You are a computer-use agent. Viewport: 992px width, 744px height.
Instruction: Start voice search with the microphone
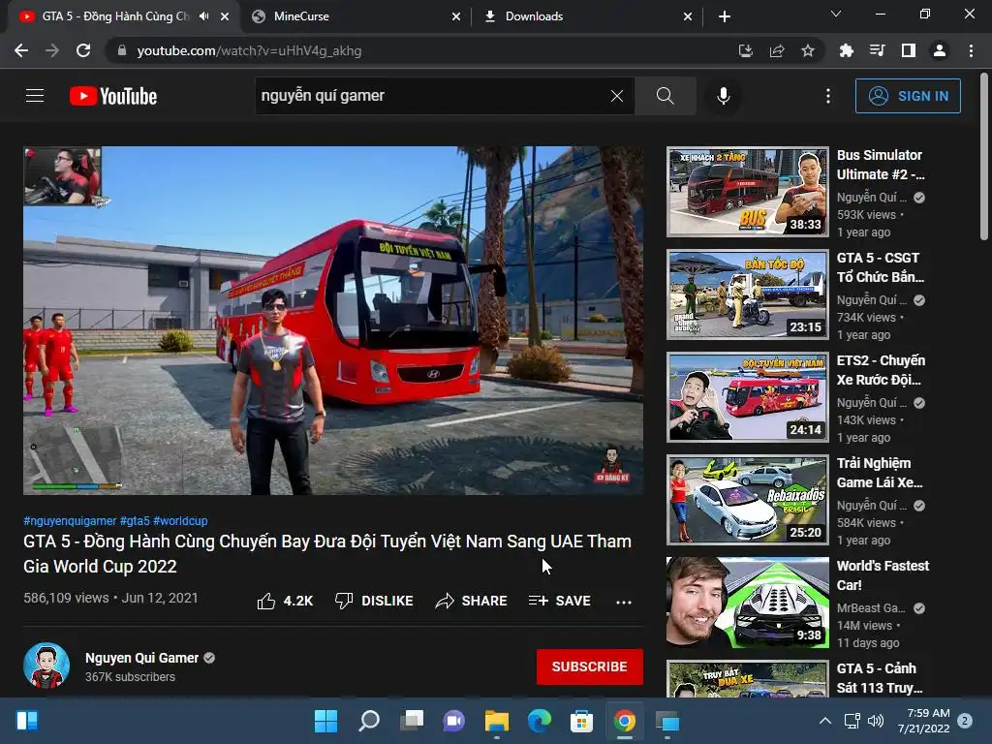click(724, 96)
